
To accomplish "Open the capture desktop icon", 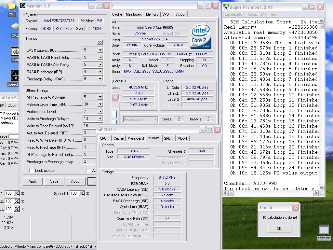I will pos(324,230).
